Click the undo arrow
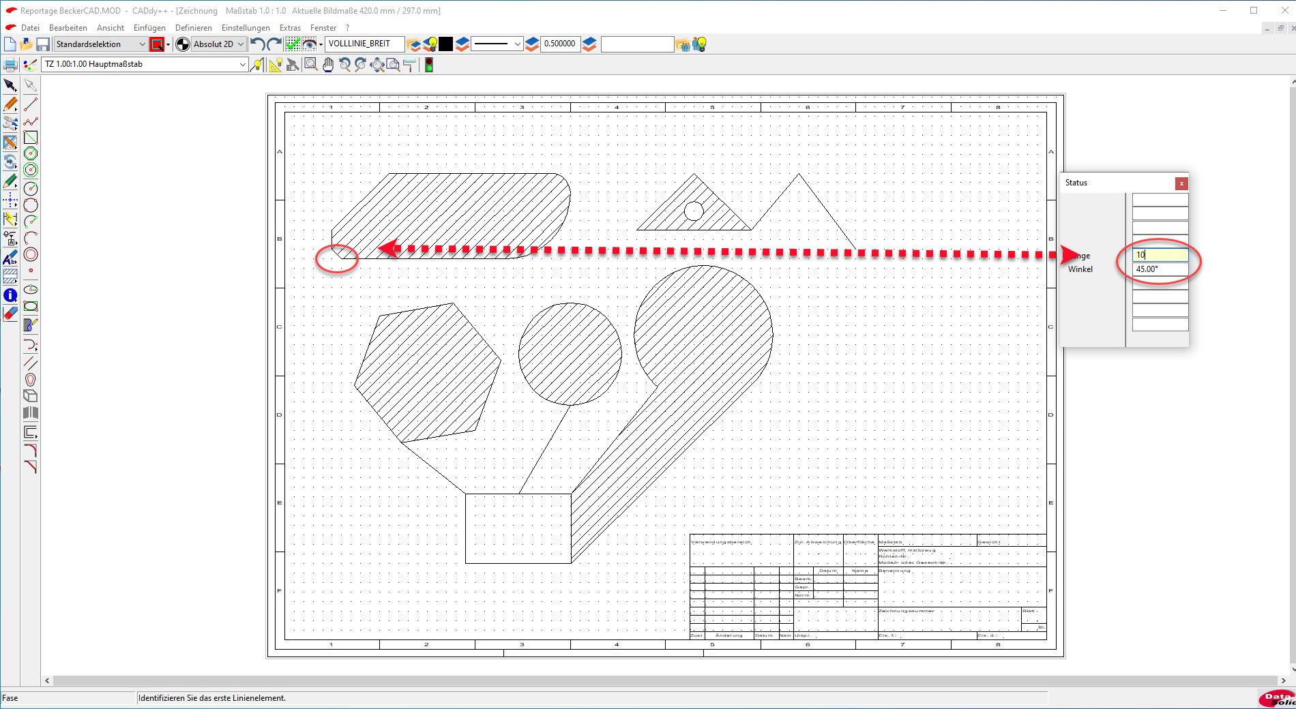 click(x=257, y=44)
